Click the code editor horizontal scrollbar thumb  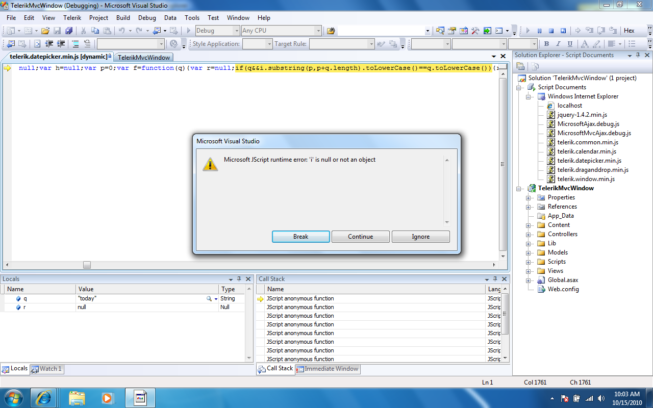[x=87, y=265]
